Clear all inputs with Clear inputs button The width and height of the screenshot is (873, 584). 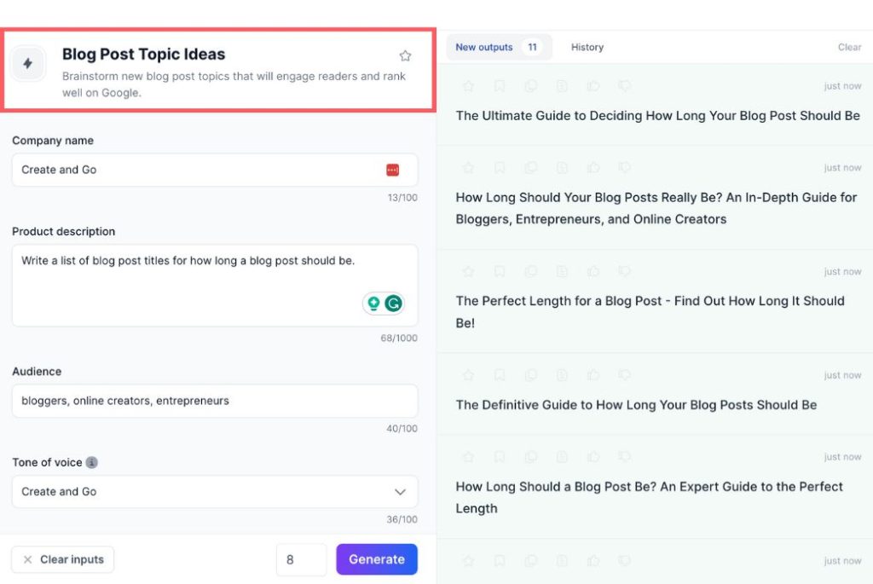click(x=62, y=559)
